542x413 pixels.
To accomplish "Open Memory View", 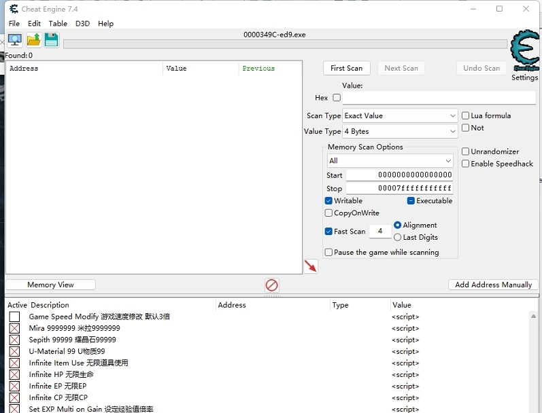I will [50, 285].
